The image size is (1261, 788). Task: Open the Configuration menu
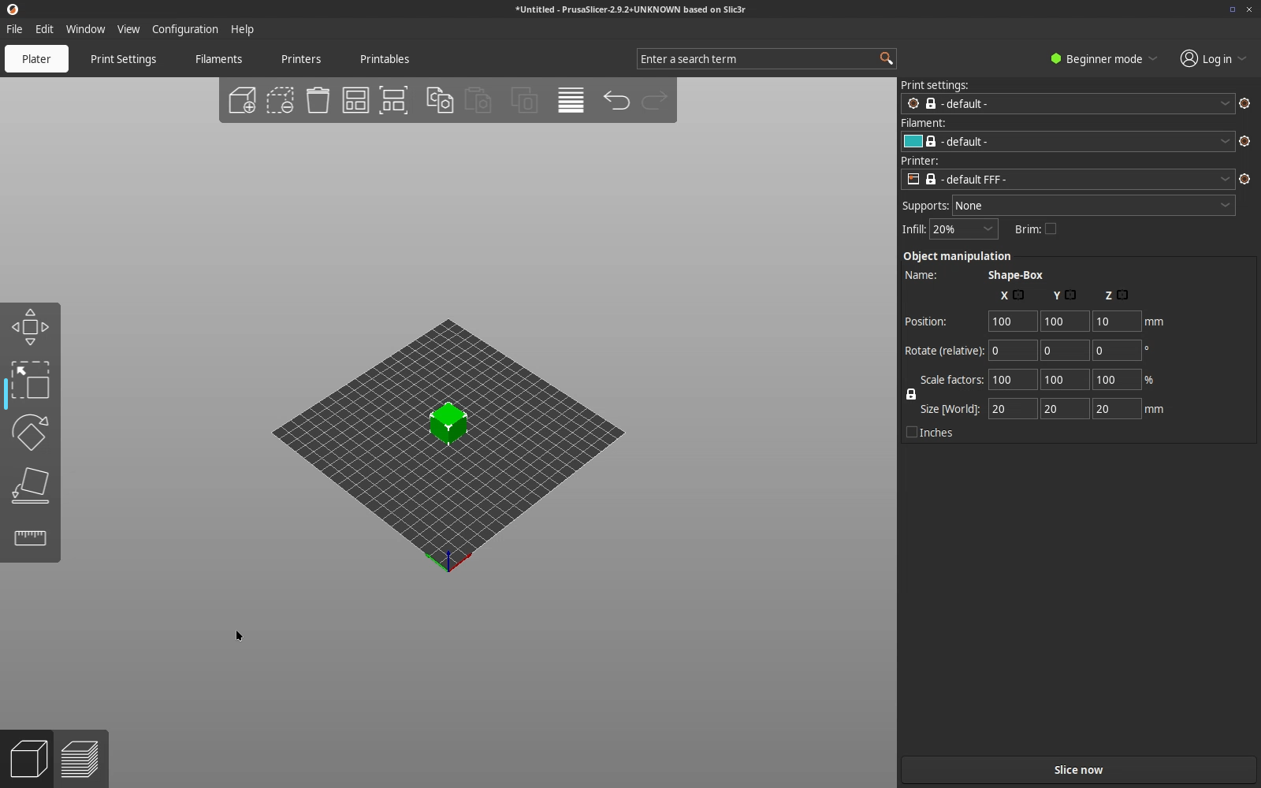[185, 28]
